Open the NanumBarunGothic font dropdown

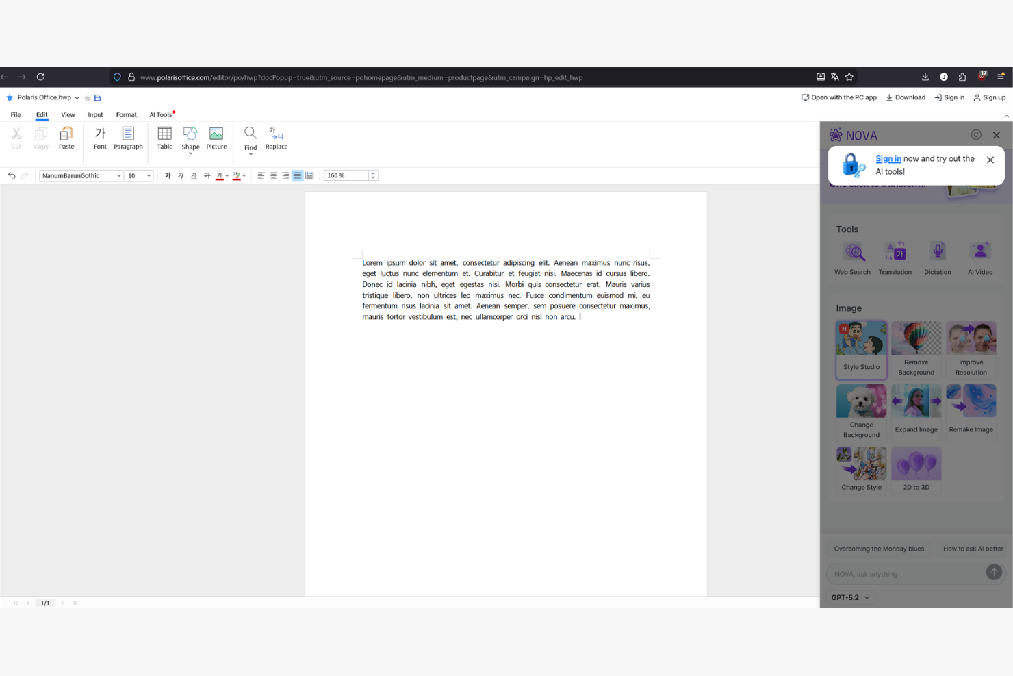tap(80, 175)
